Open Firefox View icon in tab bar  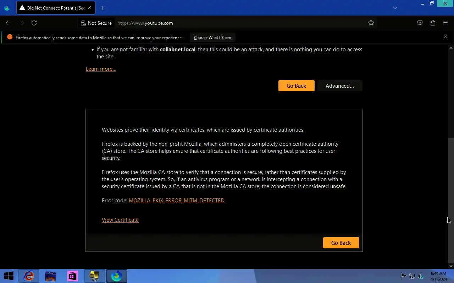7,8
